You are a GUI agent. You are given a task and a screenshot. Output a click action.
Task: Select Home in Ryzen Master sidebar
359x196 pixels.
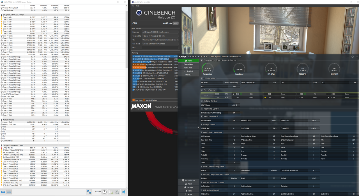[188, 61]
